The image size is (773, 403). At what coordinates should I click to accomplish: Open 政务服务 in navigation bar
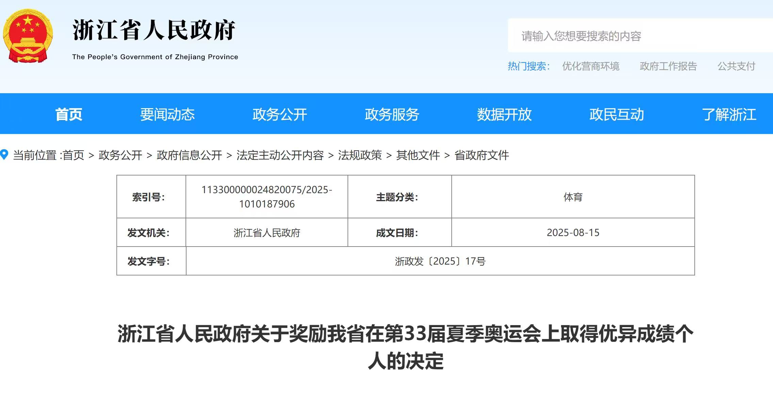click(x=392, y=114)
